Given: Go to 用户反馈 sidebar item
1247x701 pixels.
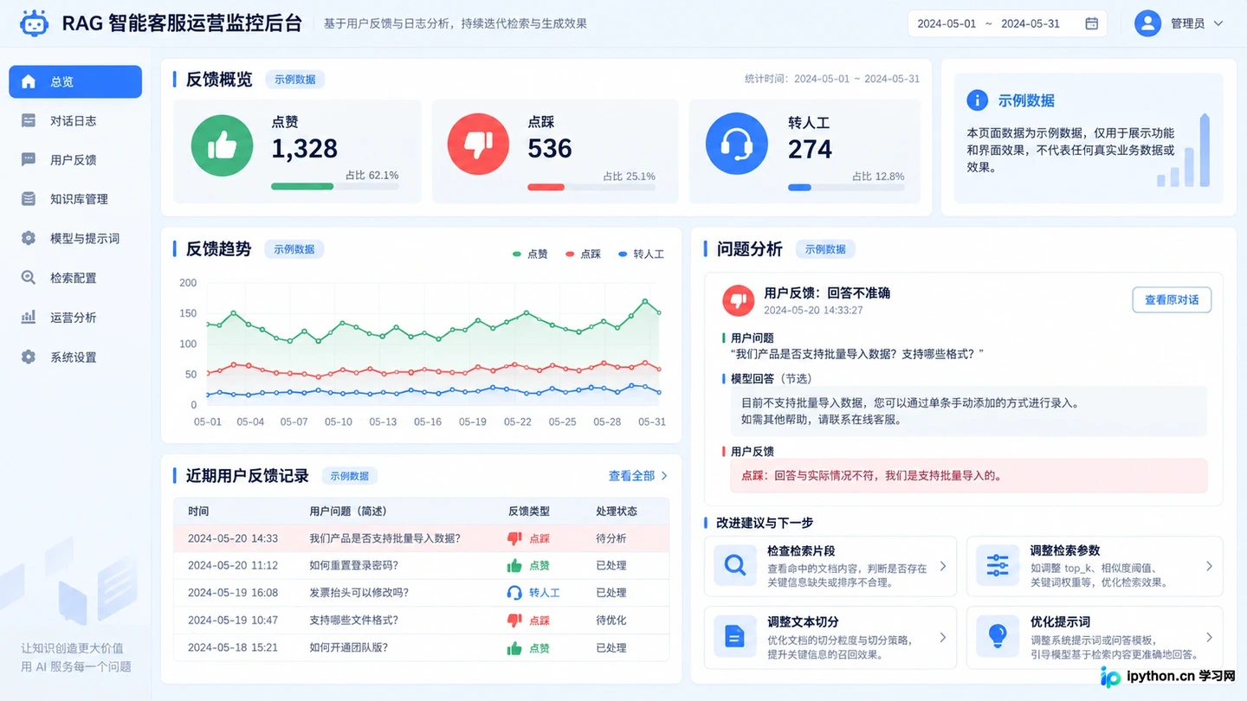Looking at the screenshot, I should [75, 160].
